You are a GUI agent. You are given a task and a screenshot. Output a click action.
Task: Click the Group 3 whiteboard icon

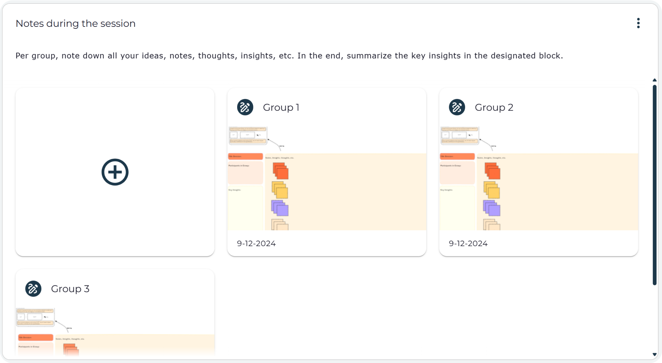tap(33, 289)
